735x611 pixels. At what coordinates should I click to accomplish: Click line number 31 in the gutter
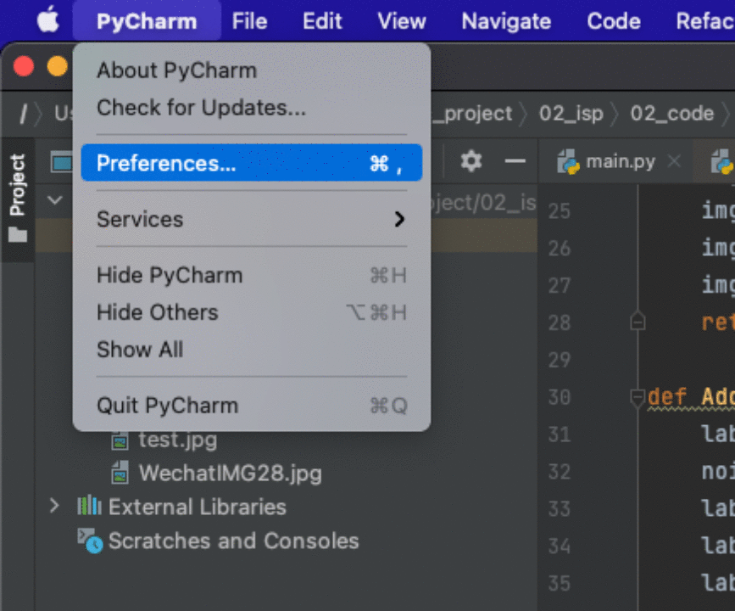tap(560, 434)
